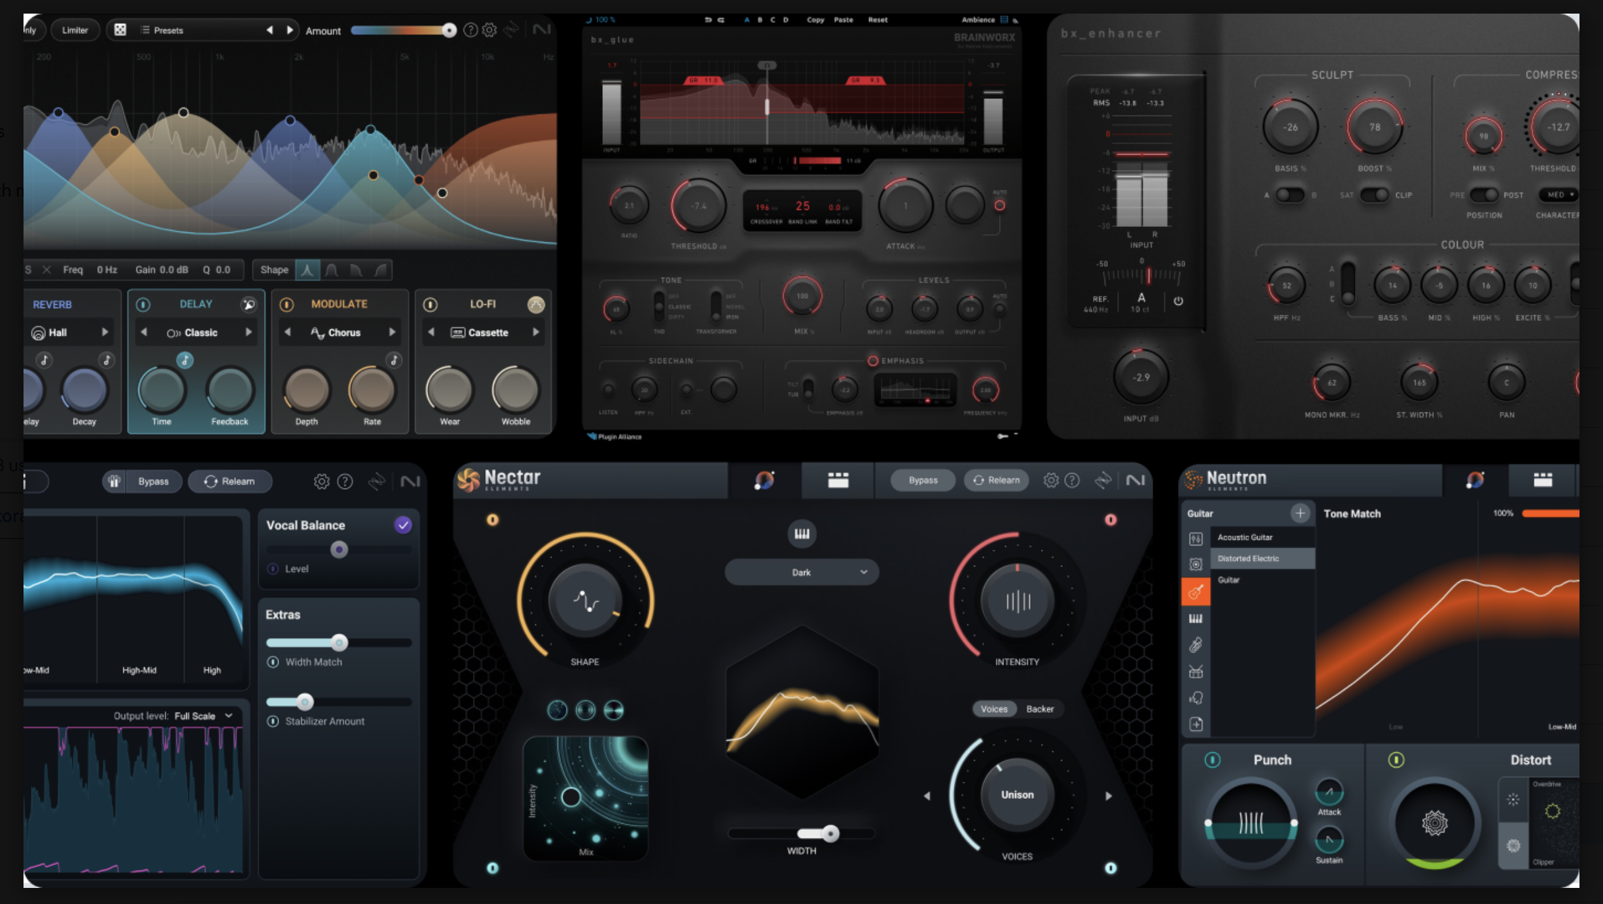Go to previous Delay type before Classic
This screenshot has height=904, width=1603.
pyautogui.click(x=144, y=332)
